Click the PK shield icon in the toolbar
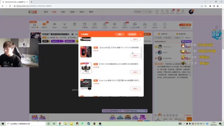 coord(115,24)
